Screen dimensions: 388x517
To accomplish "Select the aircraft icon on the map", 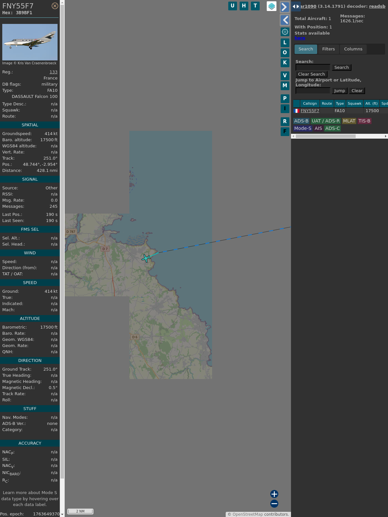I will click(146, 258).
